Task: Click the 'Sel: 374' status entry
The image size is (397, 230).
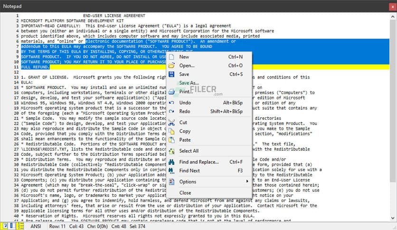Action: pyautogui.click(x=138, y=226)
